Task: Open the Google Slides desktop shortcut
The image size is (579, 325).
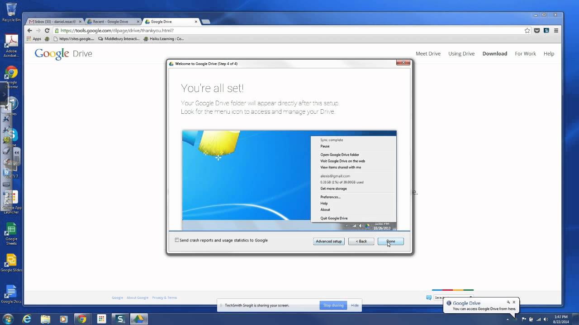Action: click(x=11, y=264)
